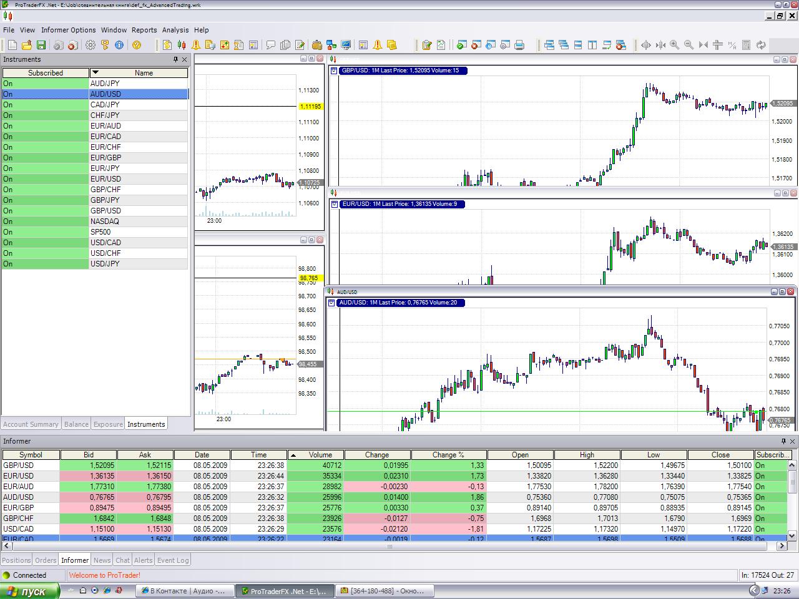This screenshot has height=599, width=799.
Task: Open the Analysis menu
Action: tap(175, 30)
